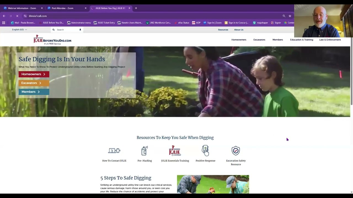
Task: Click the "5 Steps To Safe Digging" heading
Action: (126, 178)
